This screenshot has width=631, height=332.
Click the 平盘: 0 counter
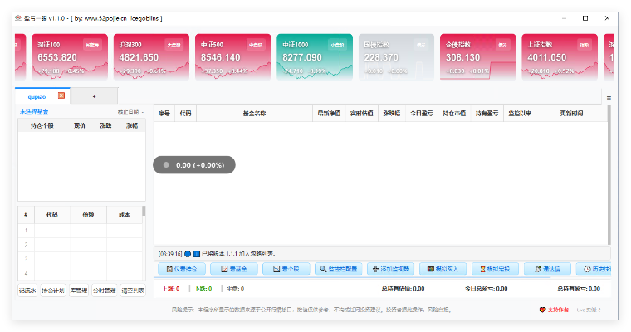tap(236, 289)
